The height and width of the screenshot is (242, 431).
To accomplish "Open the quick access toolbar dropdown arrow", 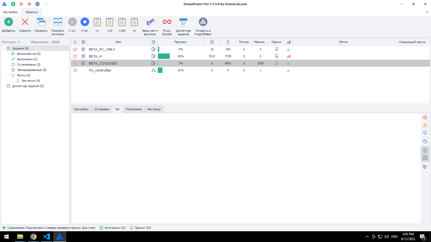I will (46, 4).
